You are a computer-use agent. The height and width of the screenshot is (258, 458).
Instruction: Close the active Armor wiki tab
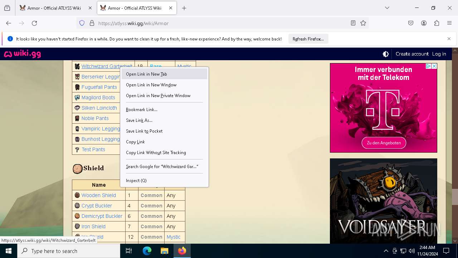coord(171,8)
